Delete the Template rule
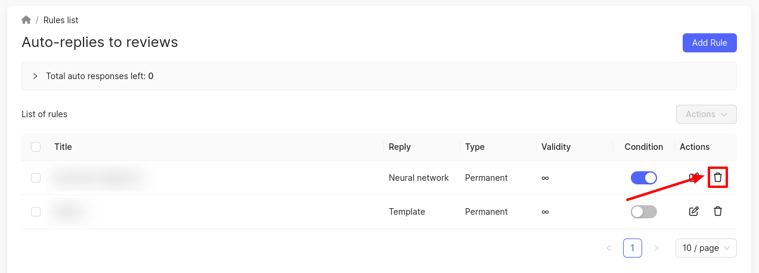This screenshot has width=759, height=273. tap(718, 211)
